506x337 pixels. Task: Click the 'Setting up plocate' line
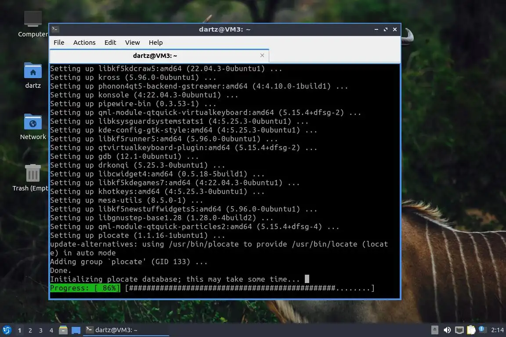[137, 235]
